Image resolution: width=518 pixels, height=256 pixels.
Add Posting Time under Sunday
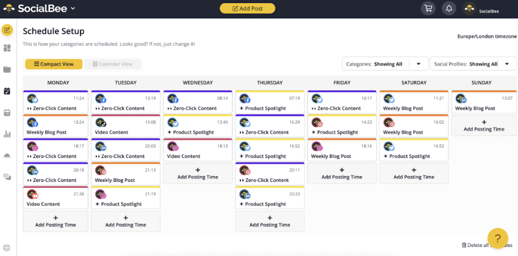(484, 126)
